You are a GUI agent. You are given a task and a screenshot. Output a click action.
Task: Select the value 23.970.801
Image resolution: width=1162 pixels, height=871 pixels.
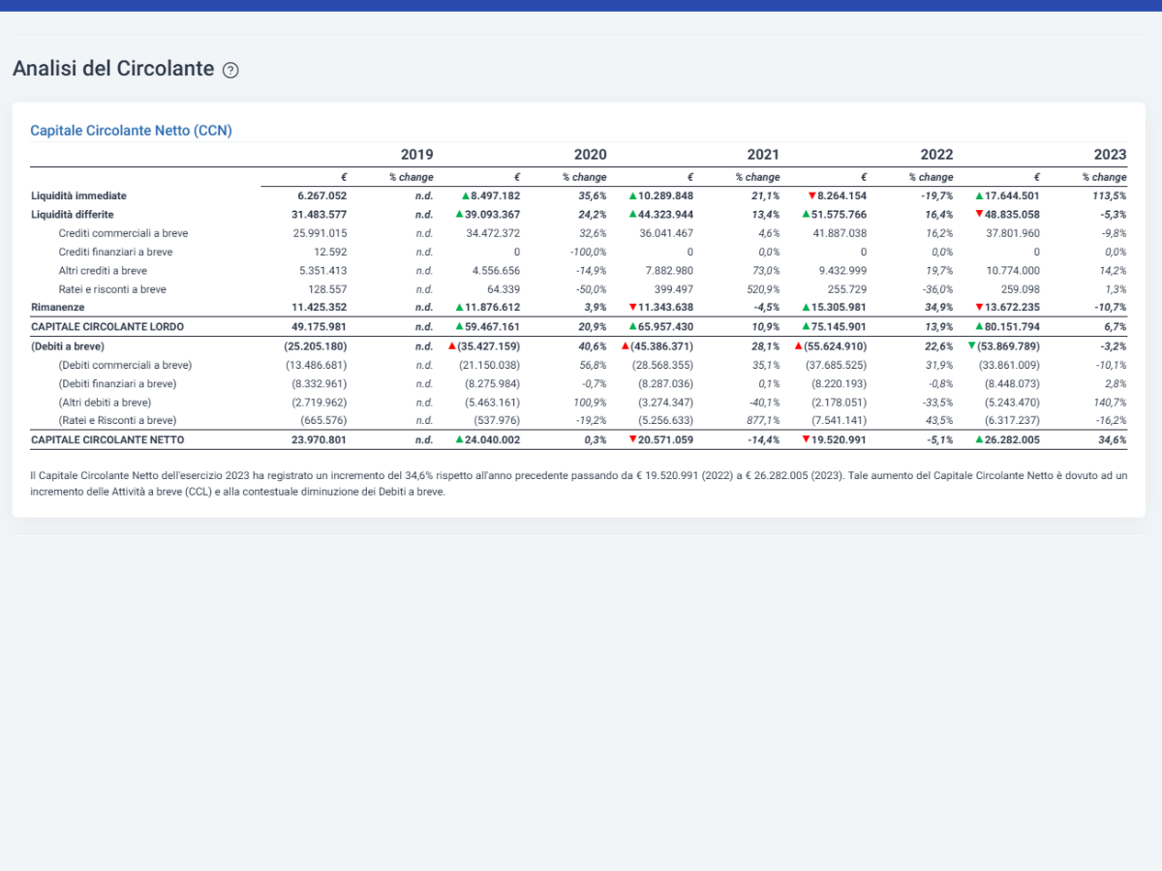click(x=320, y=439)
